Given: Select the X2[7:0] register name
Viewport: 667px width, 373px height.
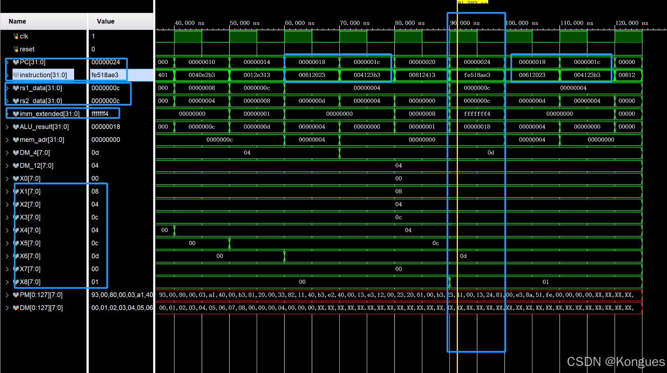Looking at the screenshot, I should click(x=30, y=204).
